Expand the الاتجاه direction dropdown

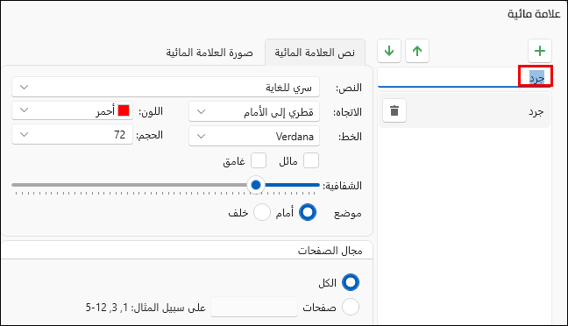pos(254,112)
